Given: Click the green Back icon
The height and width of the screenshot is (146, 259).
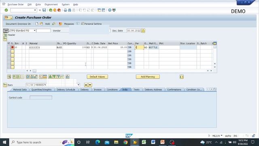Looking at the screenshot, I should click(51, 10).
